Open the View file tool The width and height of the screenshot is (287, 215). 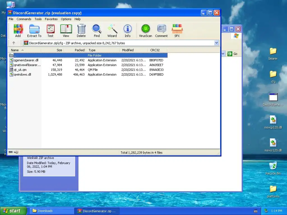[x=66, y=31]
